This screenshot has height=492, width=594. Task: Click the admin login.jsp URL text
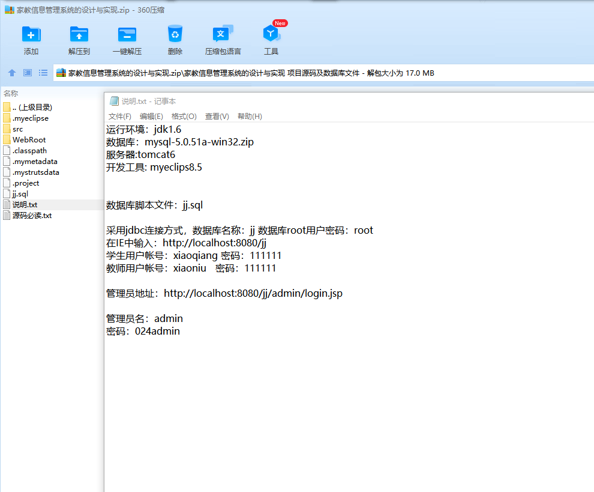[x=253, y=293]
